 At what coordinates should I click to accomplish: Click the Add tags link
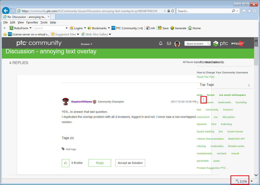pos(71,149)
